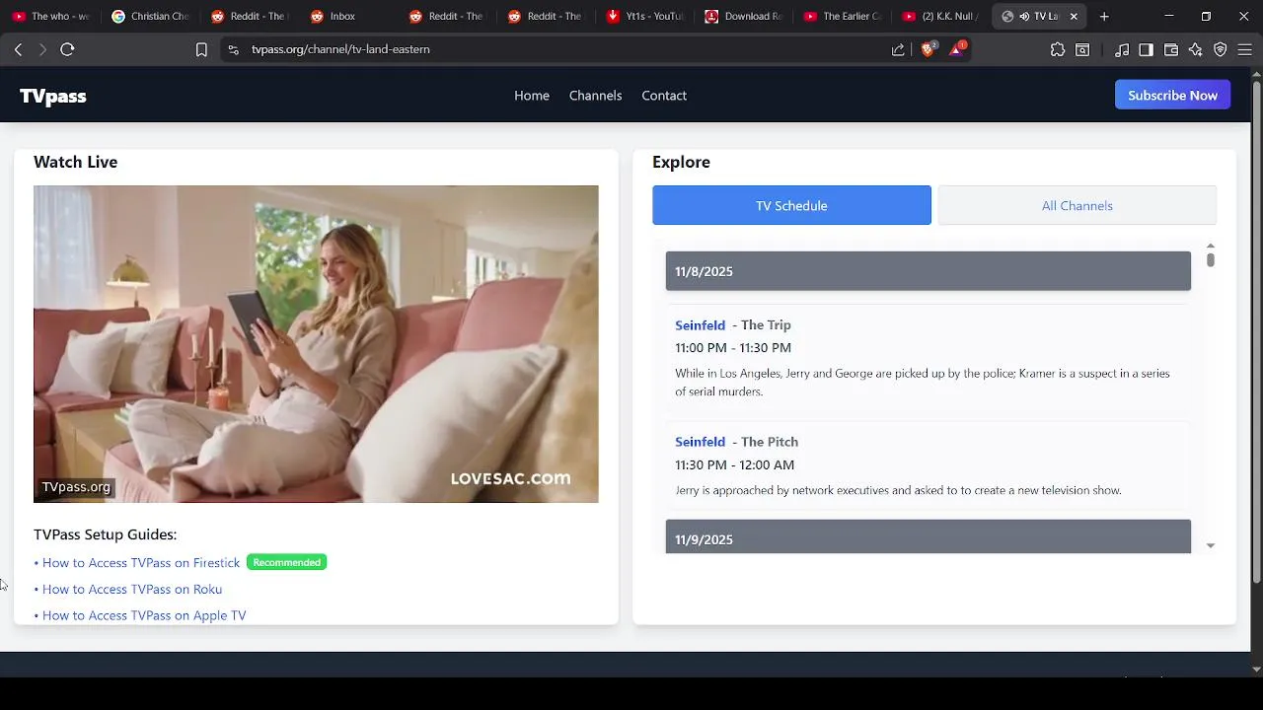Switch to the Inbox tab
The width and height of the screenshot is (1263, 710).
click(347, 16)
